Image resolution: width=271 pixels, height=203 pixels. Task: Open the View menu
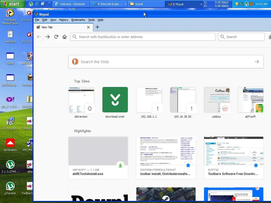53,20
